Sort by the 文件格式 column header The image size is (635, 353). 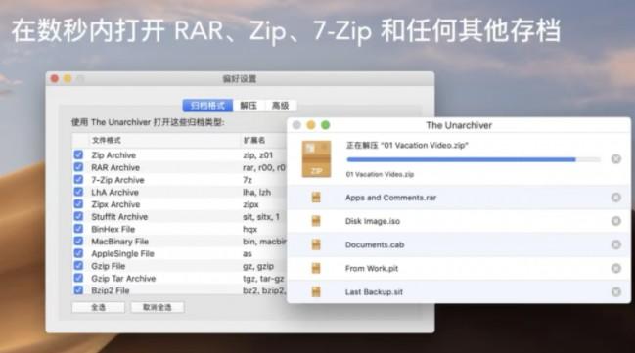106,141
